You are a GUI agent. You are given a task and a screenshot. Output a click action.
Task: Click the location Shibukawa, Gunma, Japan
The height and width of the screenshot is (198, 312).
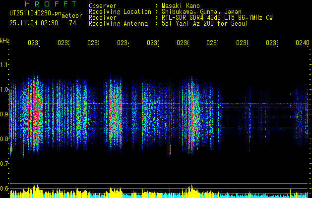[x=201, y=12]
